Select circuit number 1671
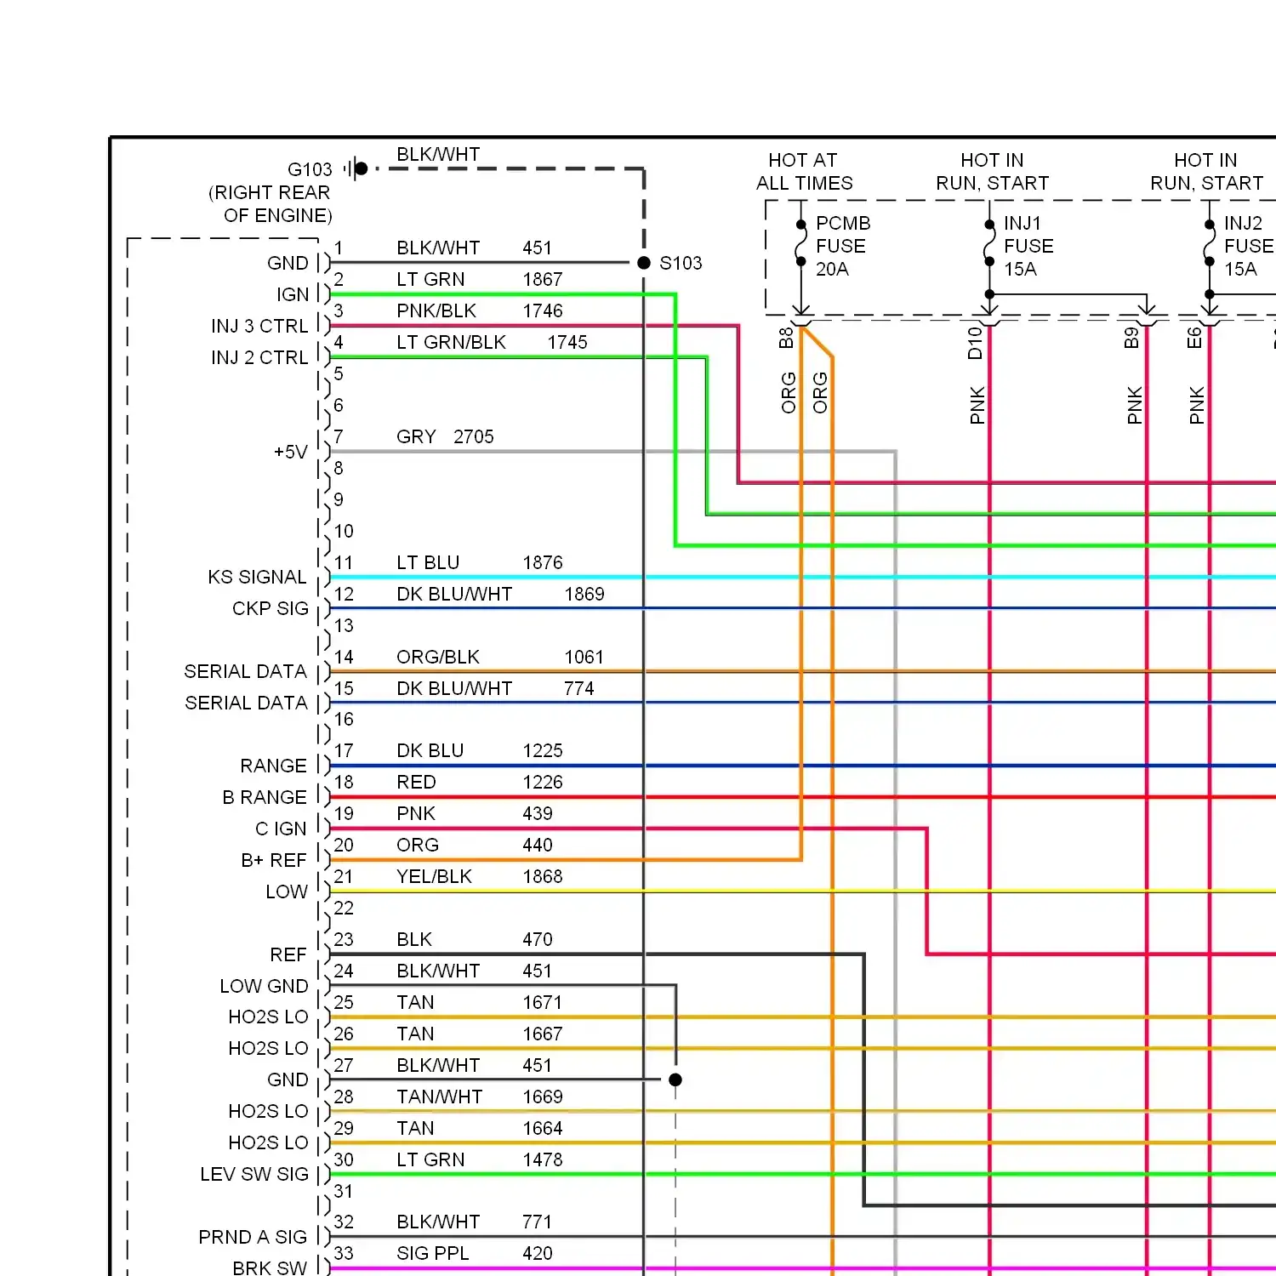Image resolution: width=1276 pixels, height=1276 pixels. pyautogui.click(x=543, y=1002)
